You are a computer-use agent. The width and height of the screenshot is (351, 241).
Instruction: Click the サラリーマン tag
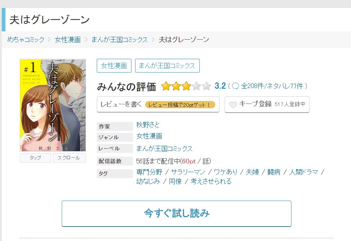(188, 172)
